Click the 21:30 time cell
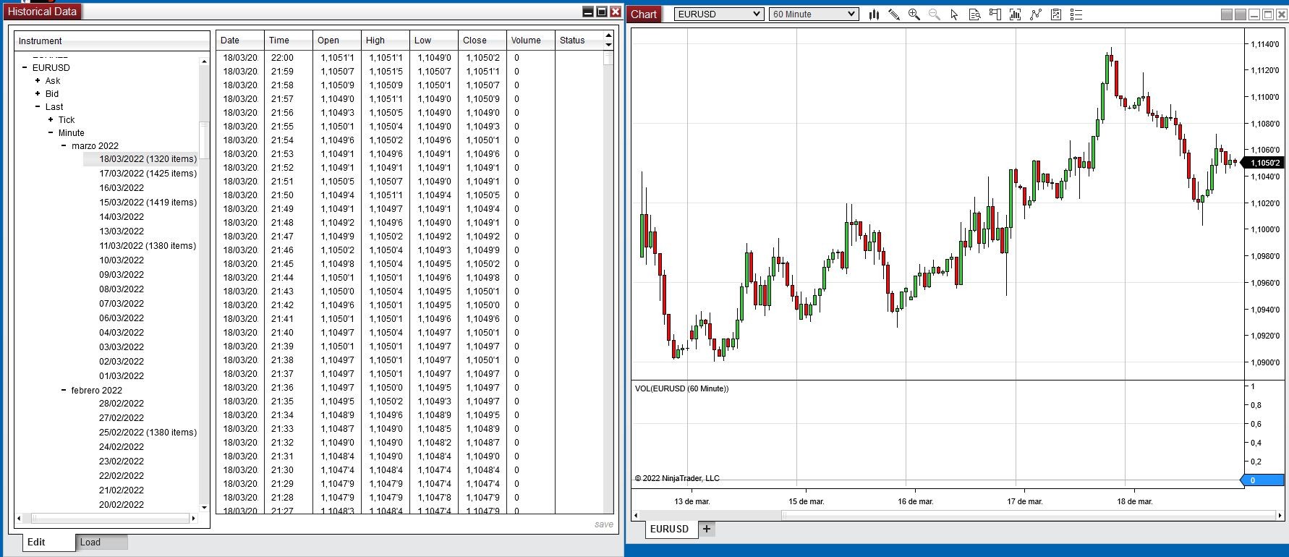 point(282,470)
